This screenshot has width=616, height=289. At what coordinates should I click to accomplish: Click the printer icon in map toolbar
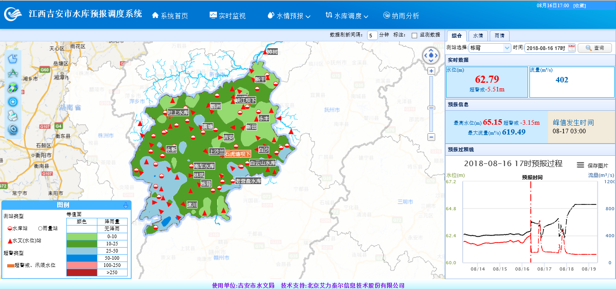tap(13, 116)
